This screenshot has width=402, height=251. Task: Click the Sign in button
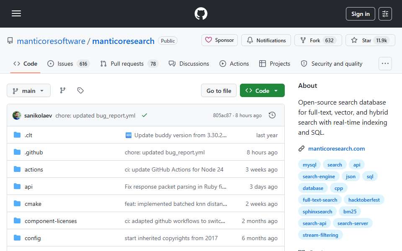360,14
